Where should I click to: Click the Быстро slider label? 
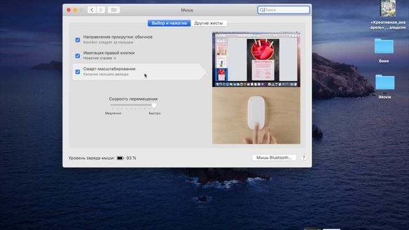155,113
